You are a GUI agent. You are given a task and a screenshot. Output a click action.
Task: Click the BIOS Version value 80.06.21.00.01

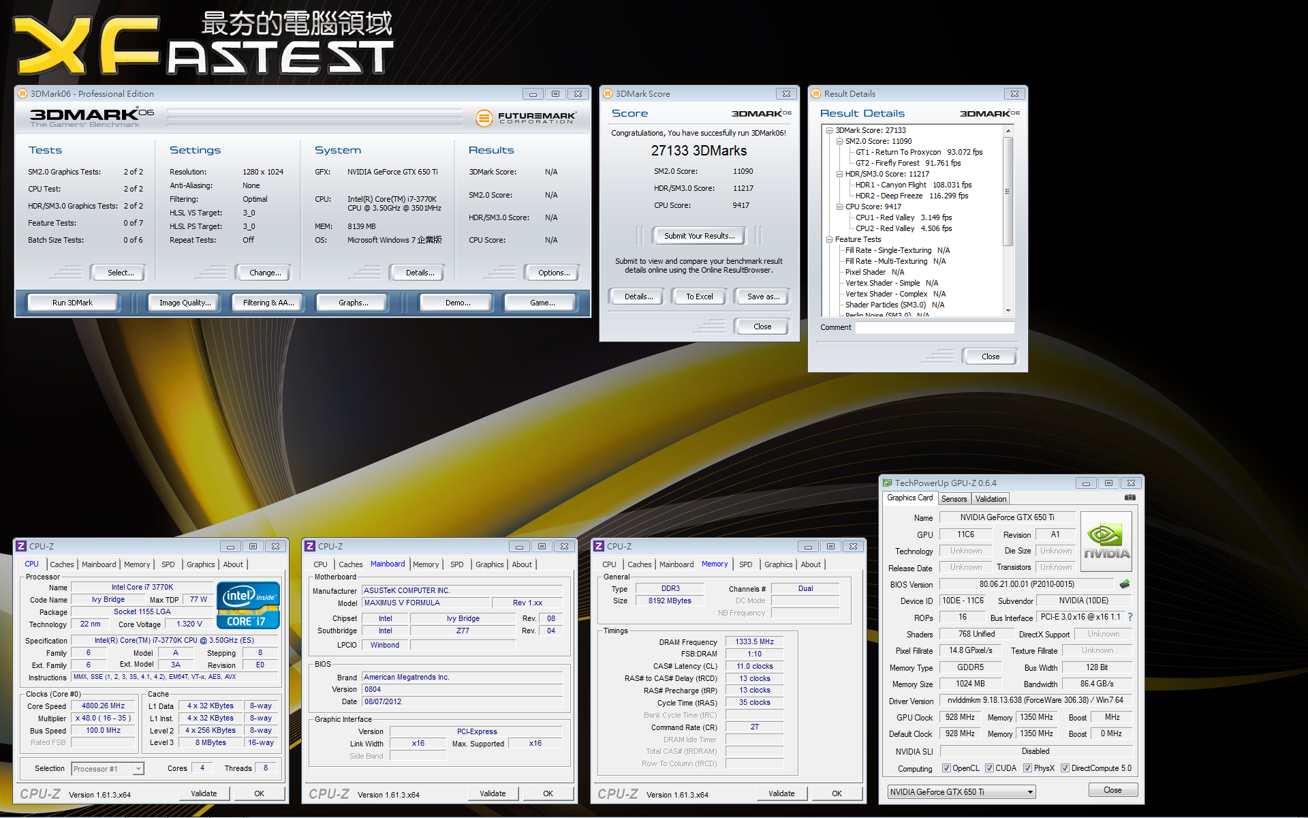pyautogui.click(x=1027, y=584)
